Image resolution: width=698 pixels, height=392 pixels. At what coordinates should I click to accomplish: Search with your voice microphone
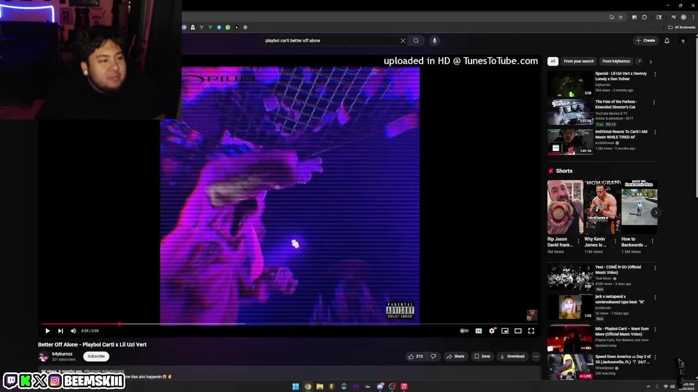coord(435,40)
